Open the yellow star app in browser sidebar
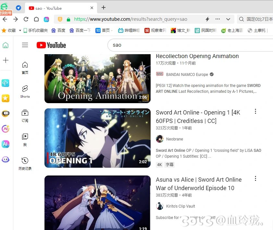 coord(6,98)
